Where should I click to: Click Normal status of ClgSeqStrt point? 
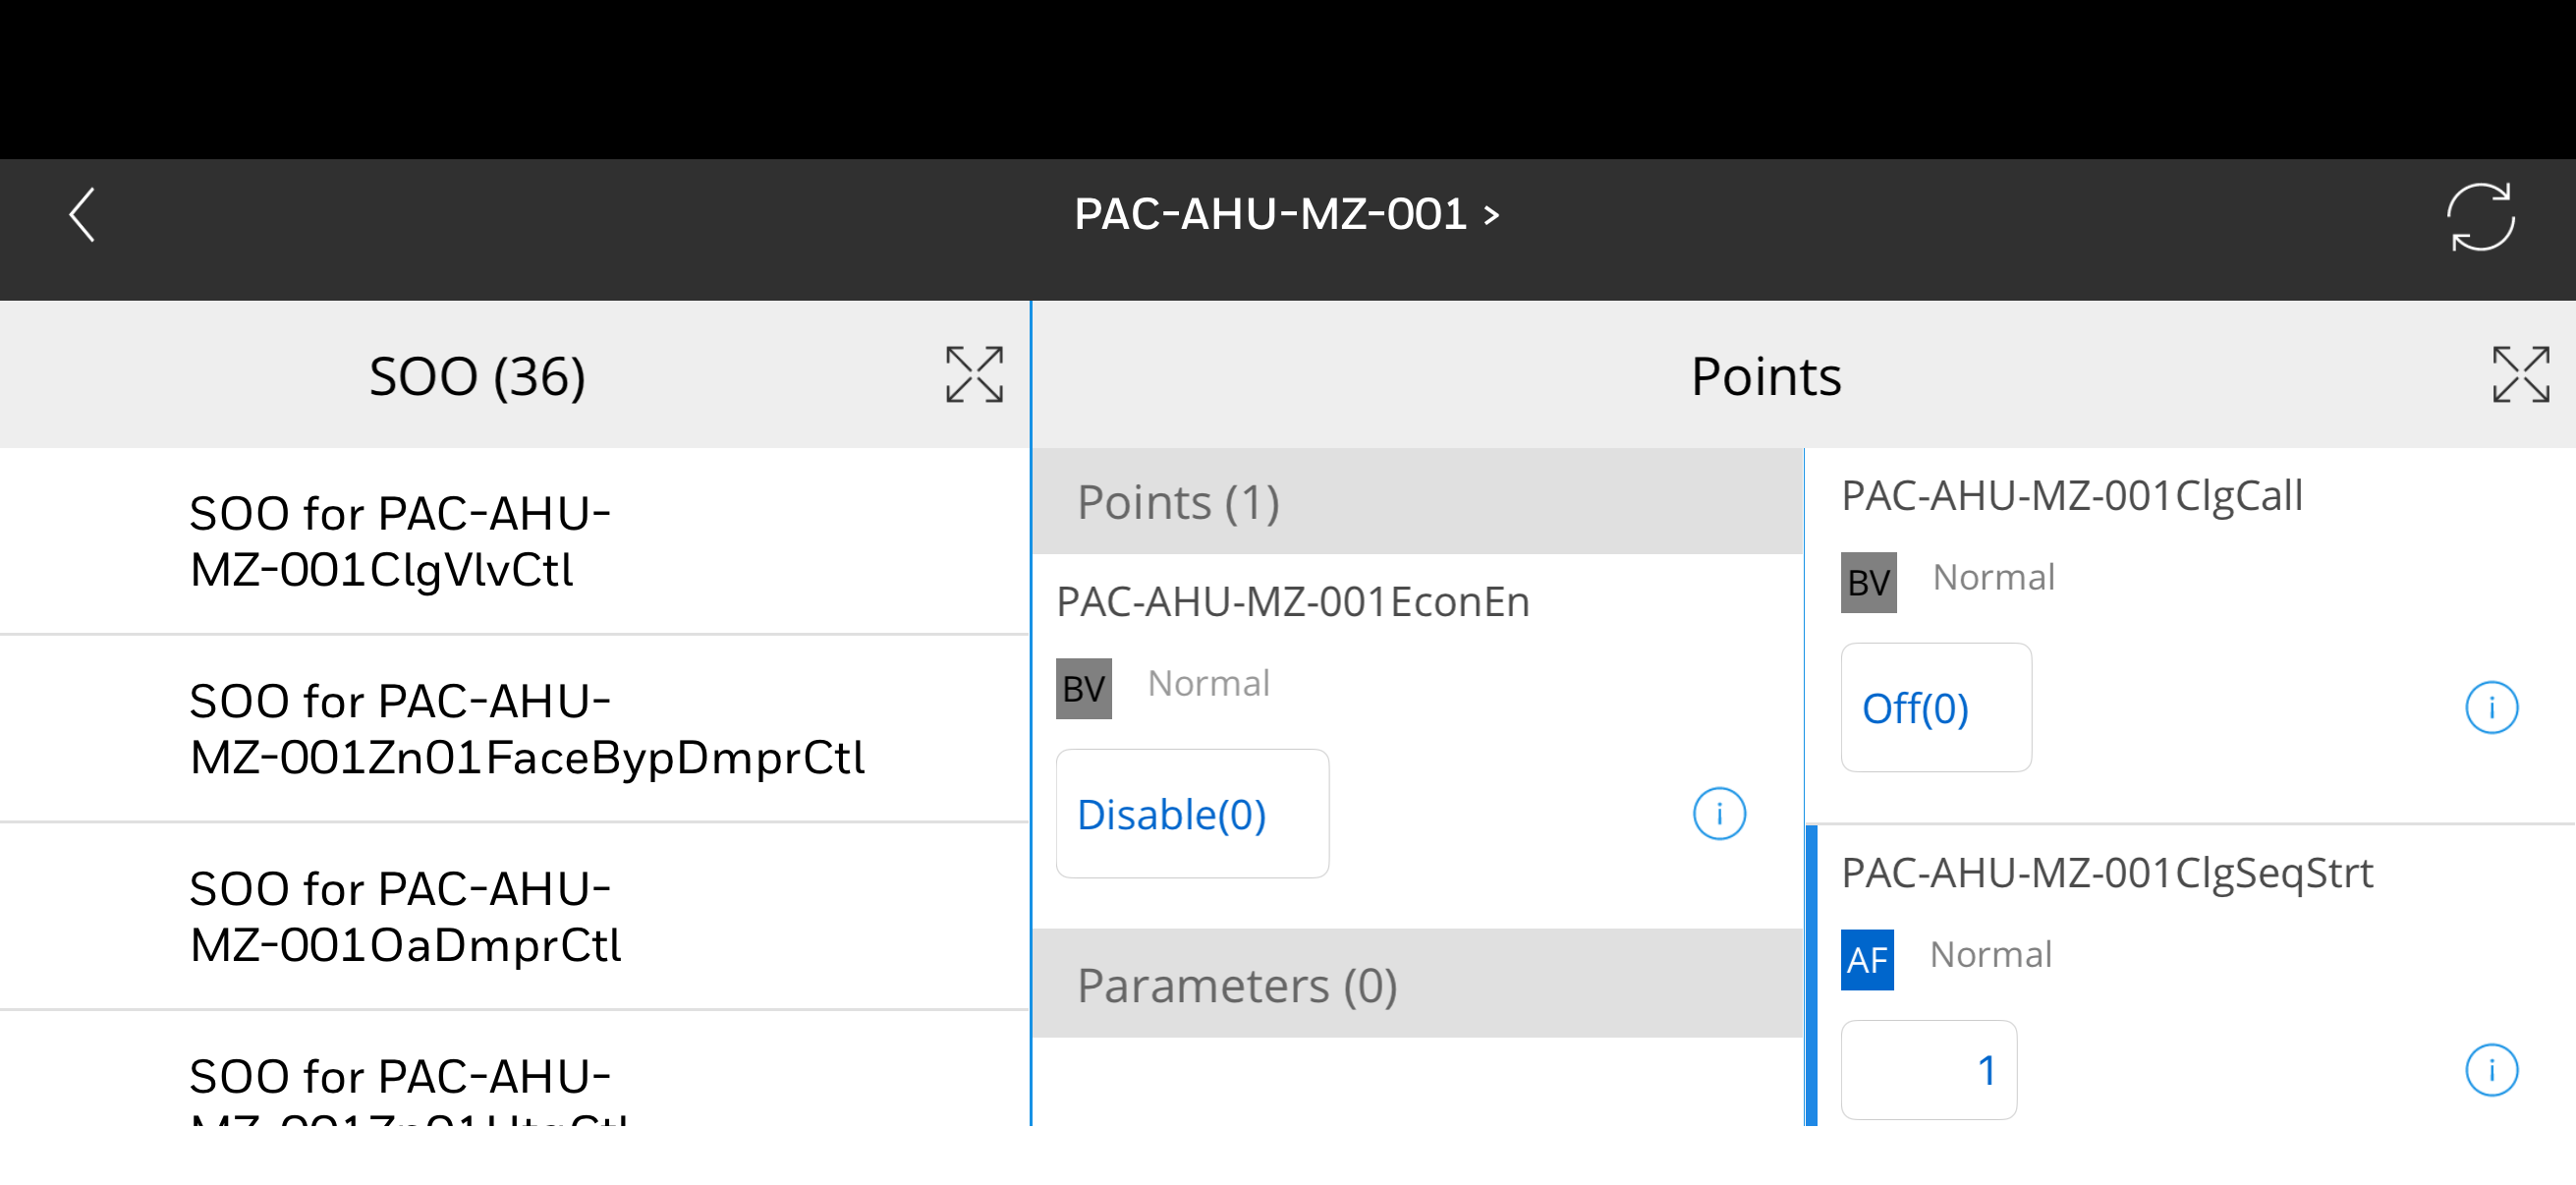pos(1990,954)
